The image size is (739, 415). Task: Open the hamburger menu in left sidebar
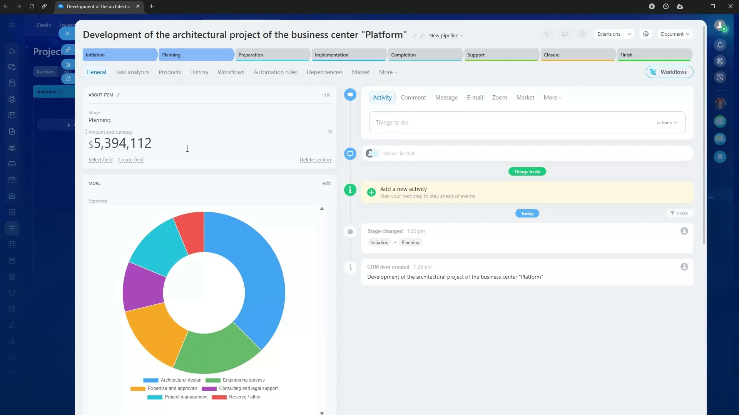tap(12, 25)
